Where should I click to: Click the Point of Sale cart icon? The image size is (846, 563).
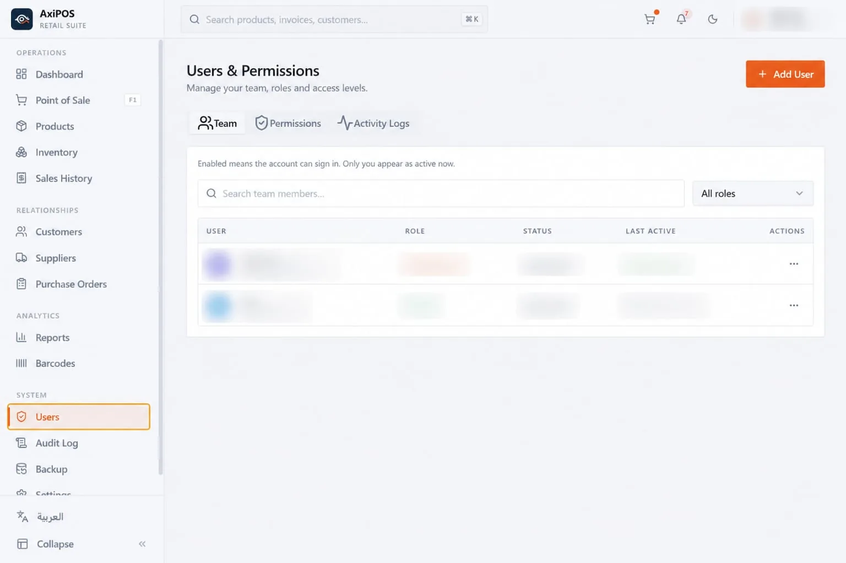point(21,100)
